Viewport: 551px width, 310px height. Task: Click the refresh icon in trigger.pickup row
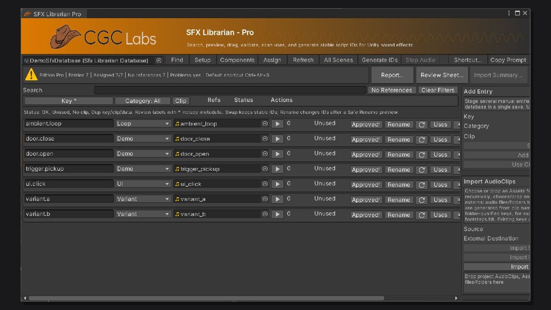[422, 170]
